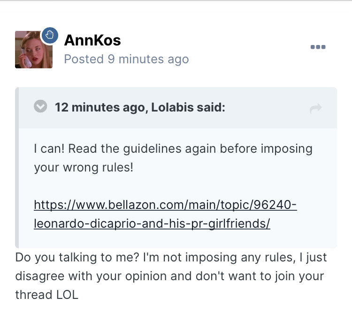Click the quoted line "your wrong rules!"
Viewport: 352px width, 327px height.
[x=84, y=167]
